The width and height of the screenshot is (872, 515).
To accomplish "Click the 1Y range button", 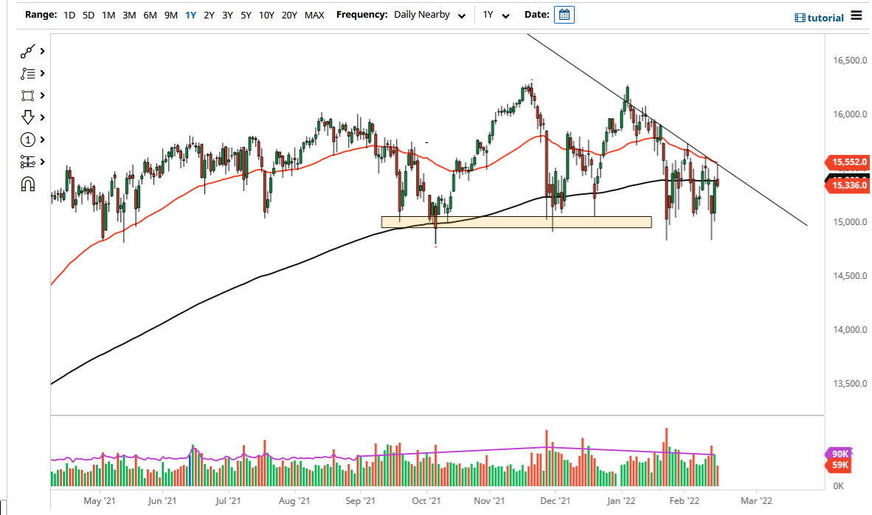I will point(190,14).
